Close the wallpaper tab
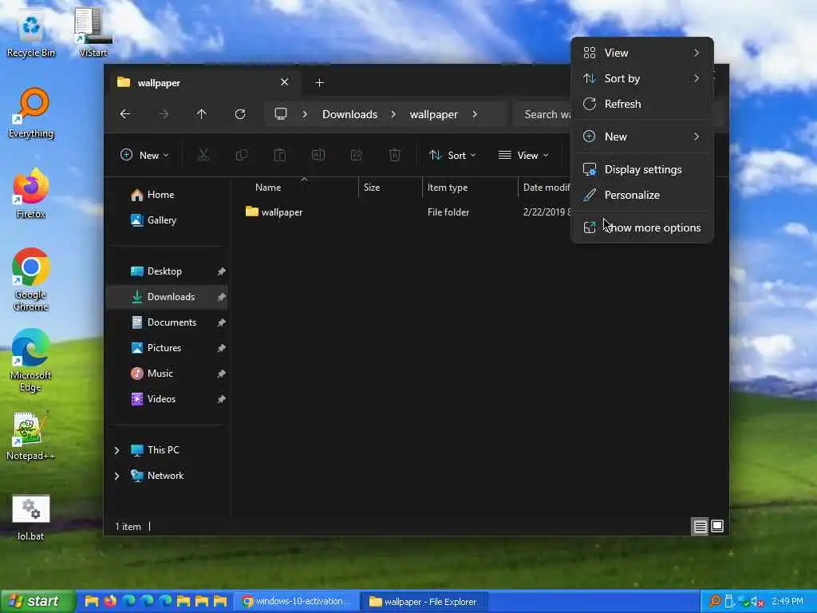 pyautogui.click(x=285, y=82)
